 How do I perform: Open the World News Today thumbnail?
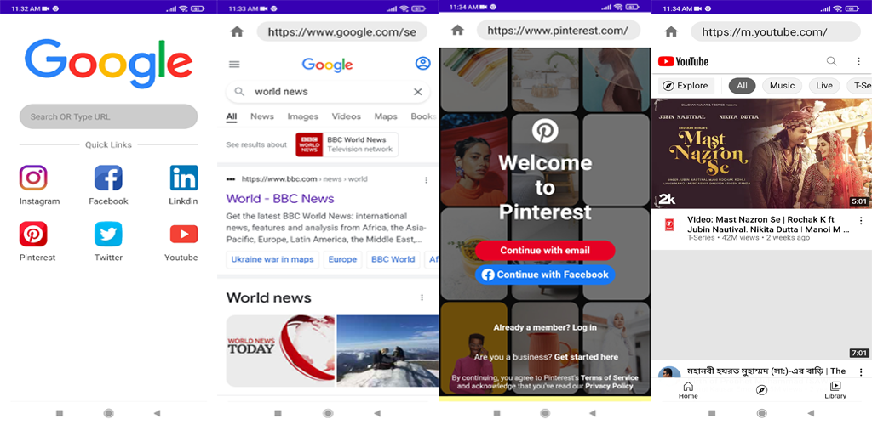pyautogui.click(x=280, y=351)
